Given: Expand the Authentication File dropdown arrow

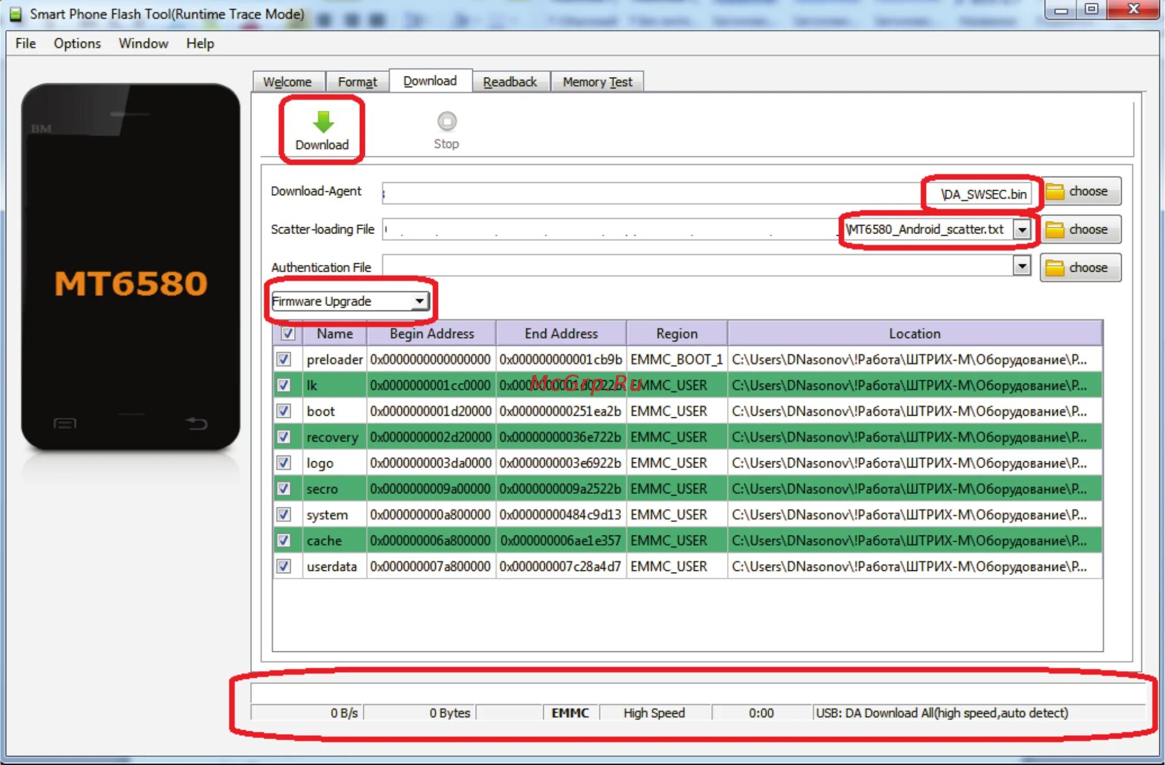Looking at the screenshot, I should coord(1022,266).
